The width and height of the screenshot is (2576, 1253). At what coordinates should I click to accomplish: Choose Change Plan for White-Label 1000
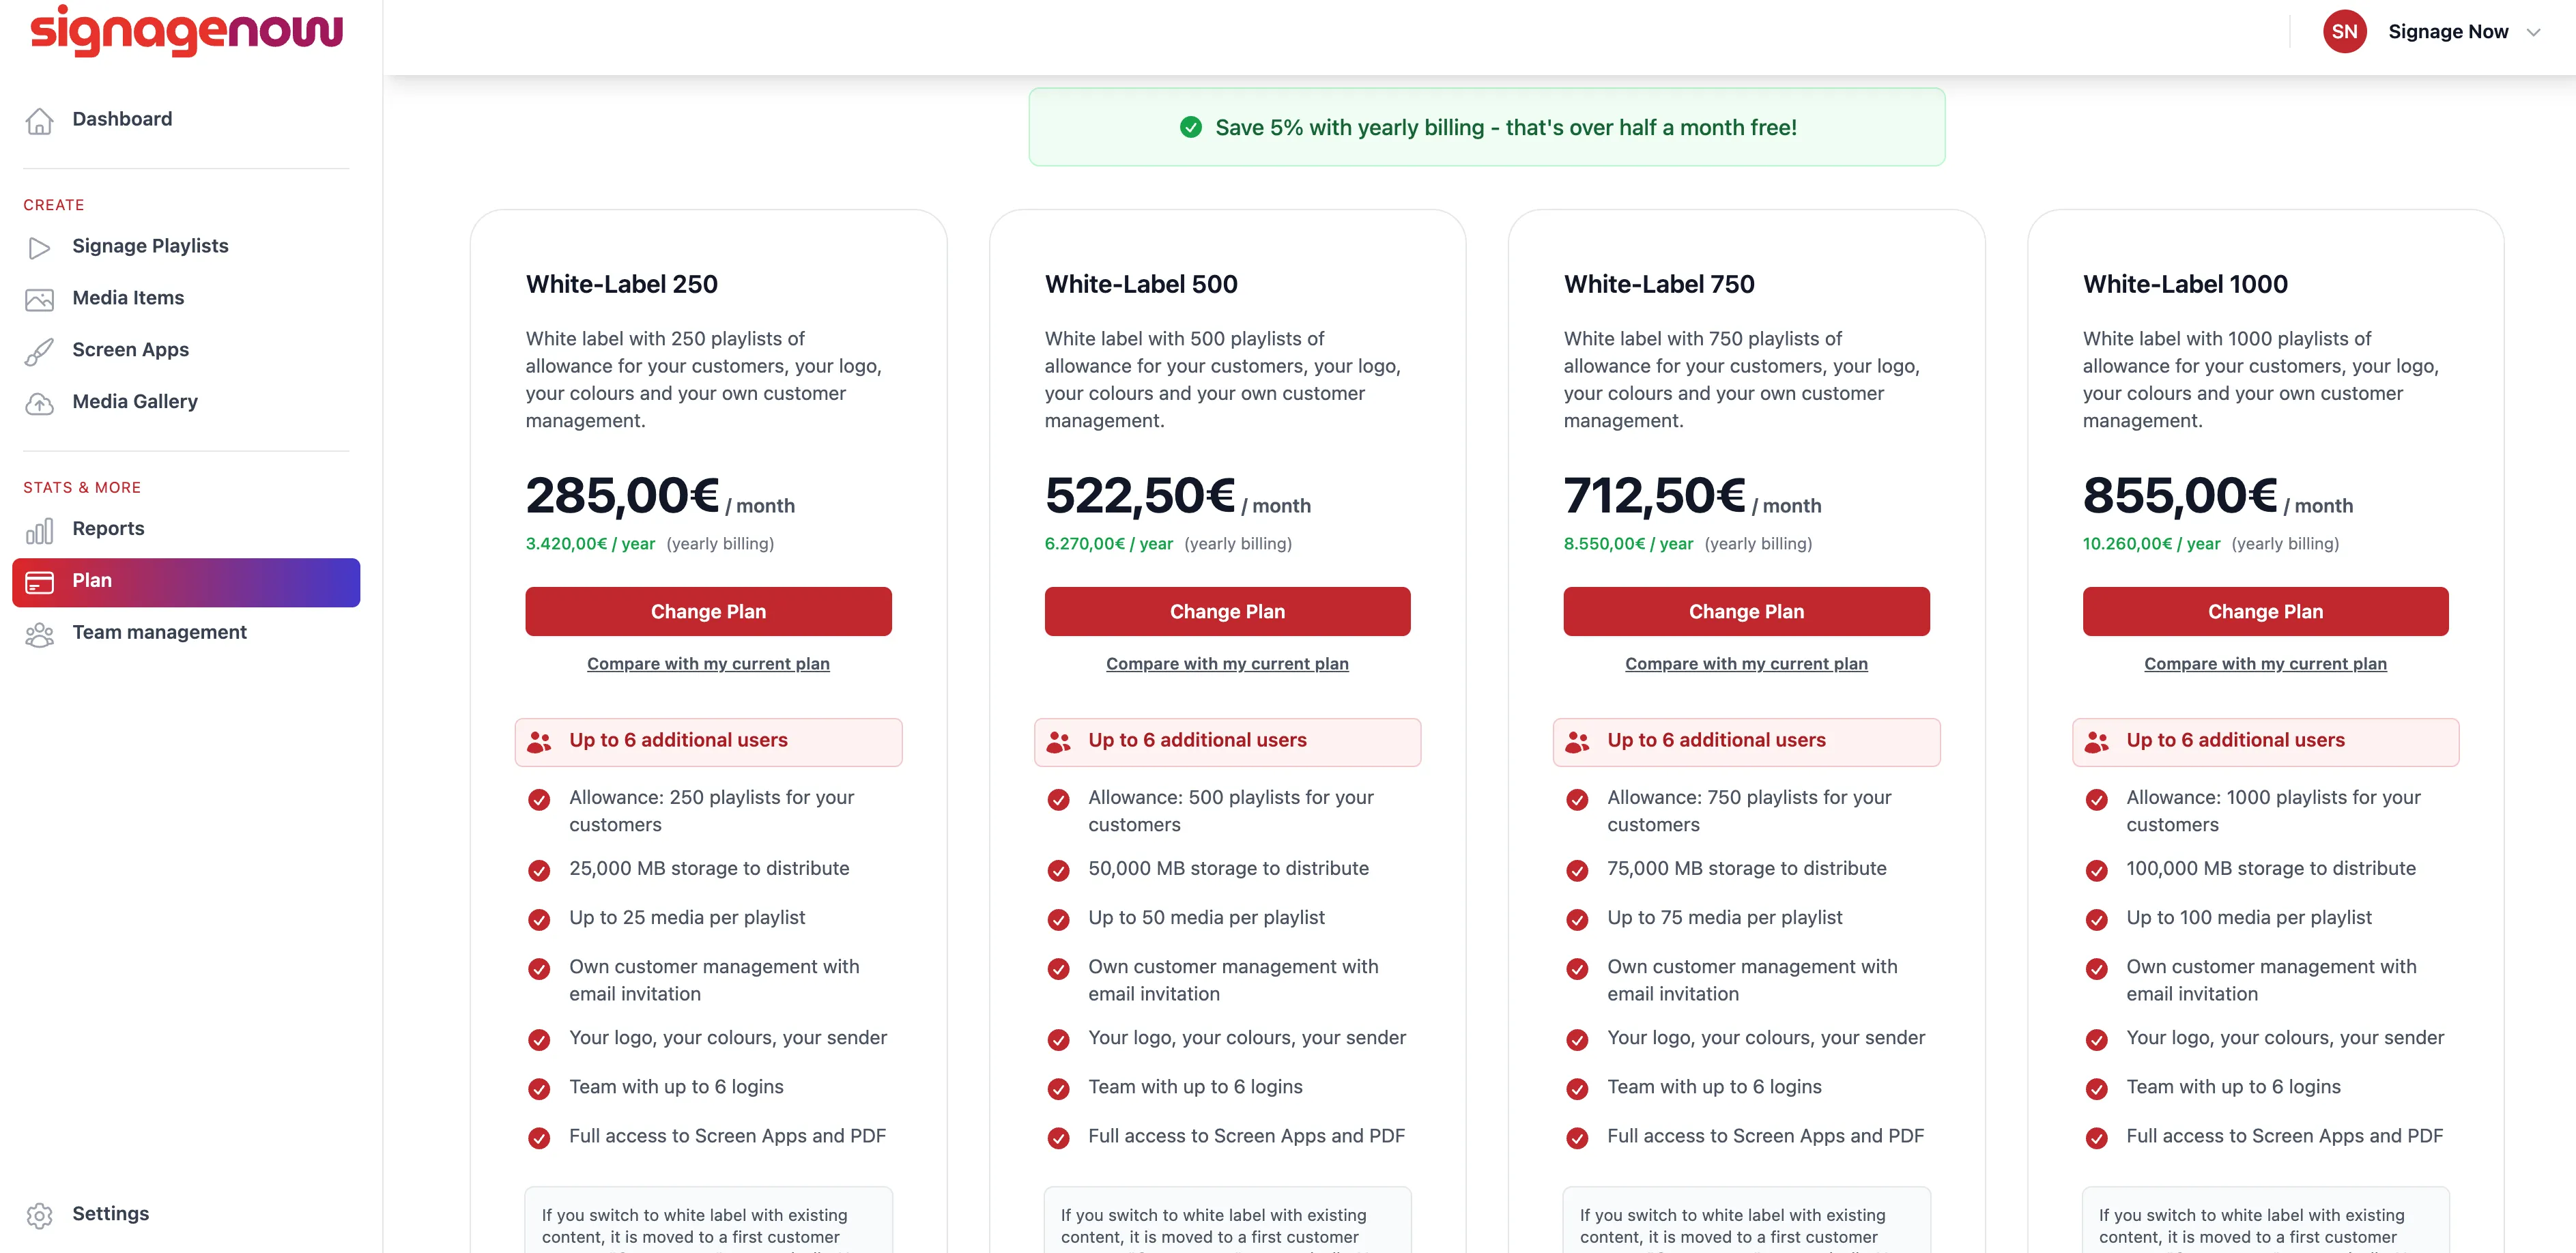click(2265, 611)
